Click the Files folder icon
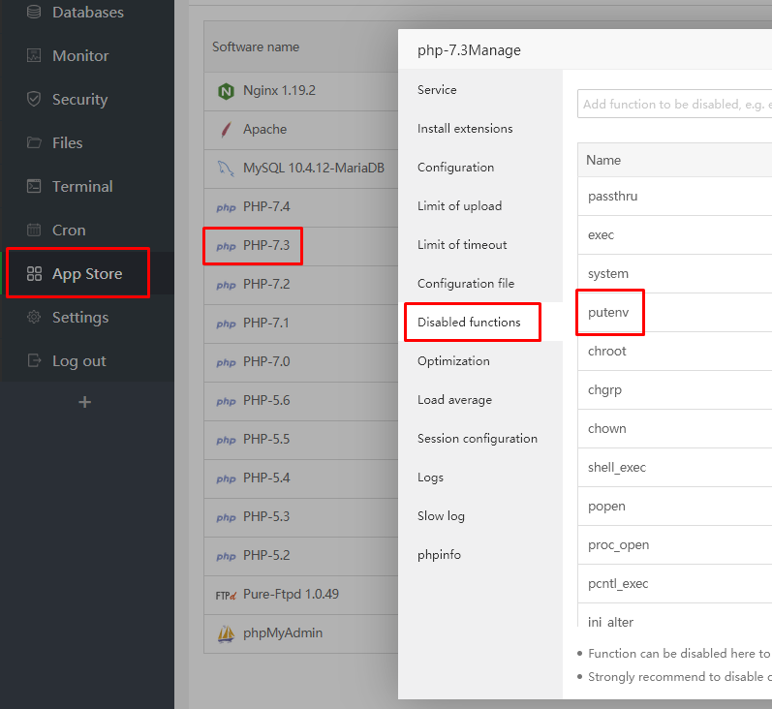 pyautogui.click(x=34, y=142)
